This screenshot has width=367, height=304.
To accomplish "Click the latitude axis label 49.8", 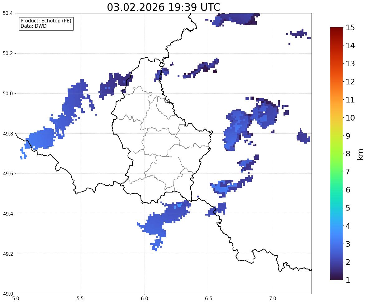I will [x=8, y=134].
